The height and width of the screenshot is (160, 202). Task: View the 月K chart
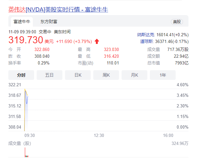(x=134, y=75)
